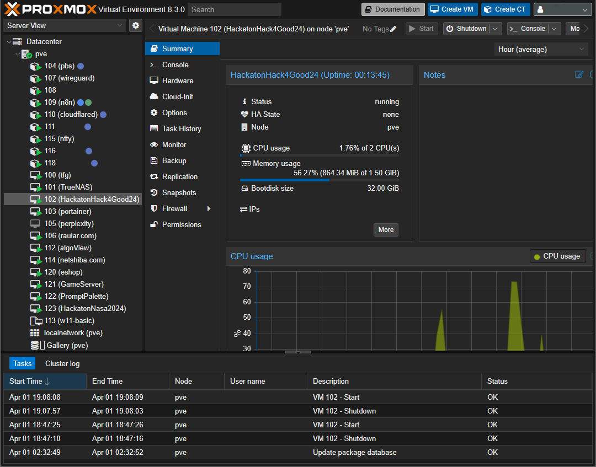This screenshot has width=596, height=467.
Task: Click the Server View settings gear icon
Action: (x=135, y=25)
